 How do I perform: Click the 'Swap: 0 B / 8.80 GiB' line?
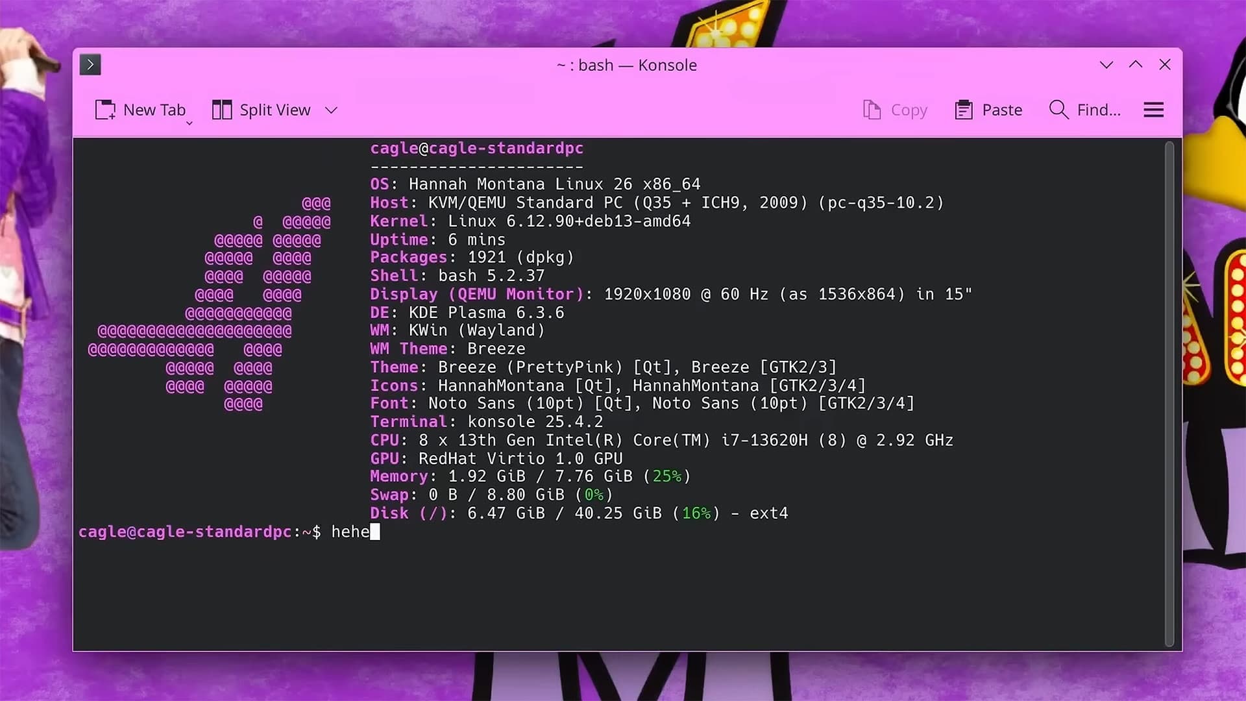tap(491, 495)
